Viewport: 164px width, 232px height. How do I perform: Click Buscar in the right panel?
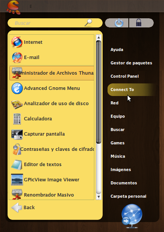point(117,130)
